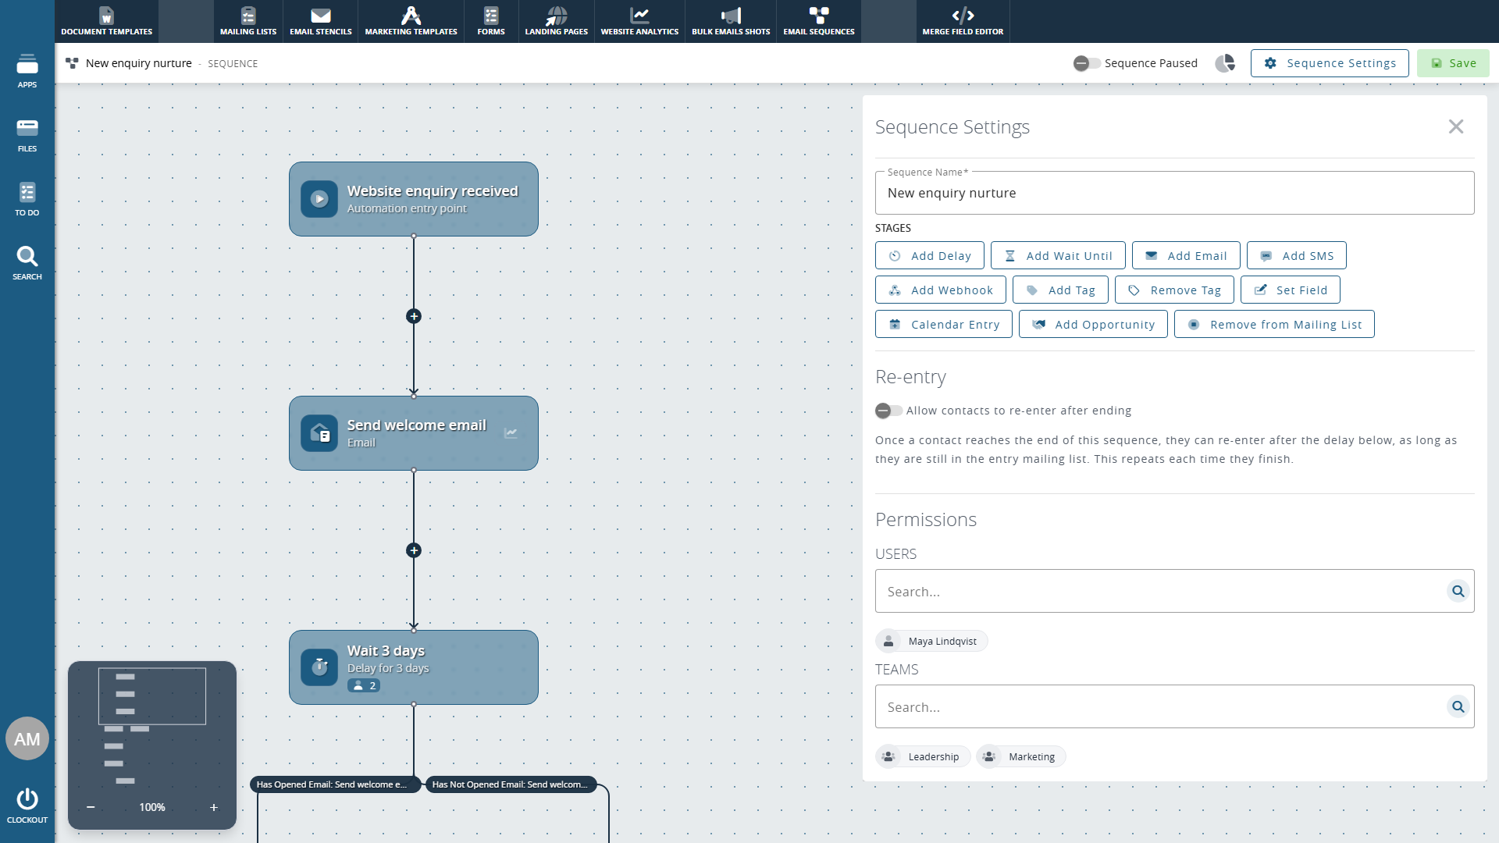This screenshot has height=843, width=1499.
Task: Add a Delay stage
Action: tap(930, 255)
